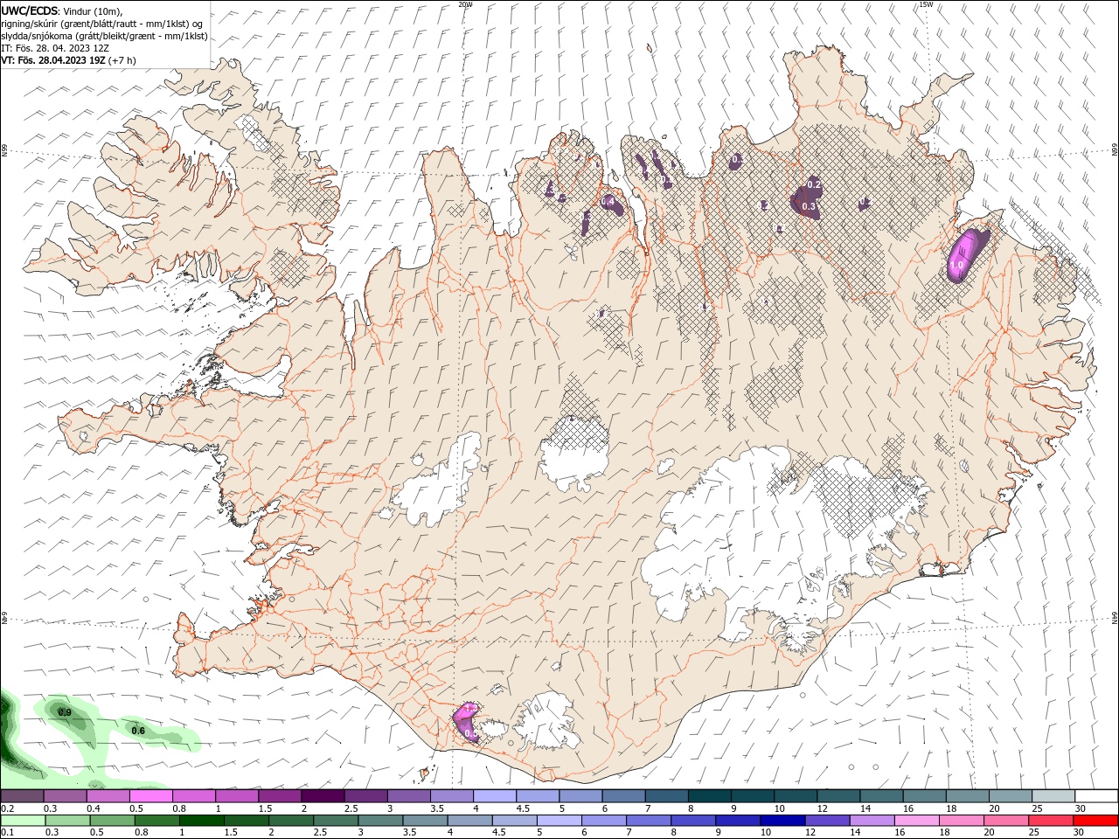The image size is (1119, 839).
Task: Select the lavender 4–4.5 snow legend swatch
Action: [495, 796]
